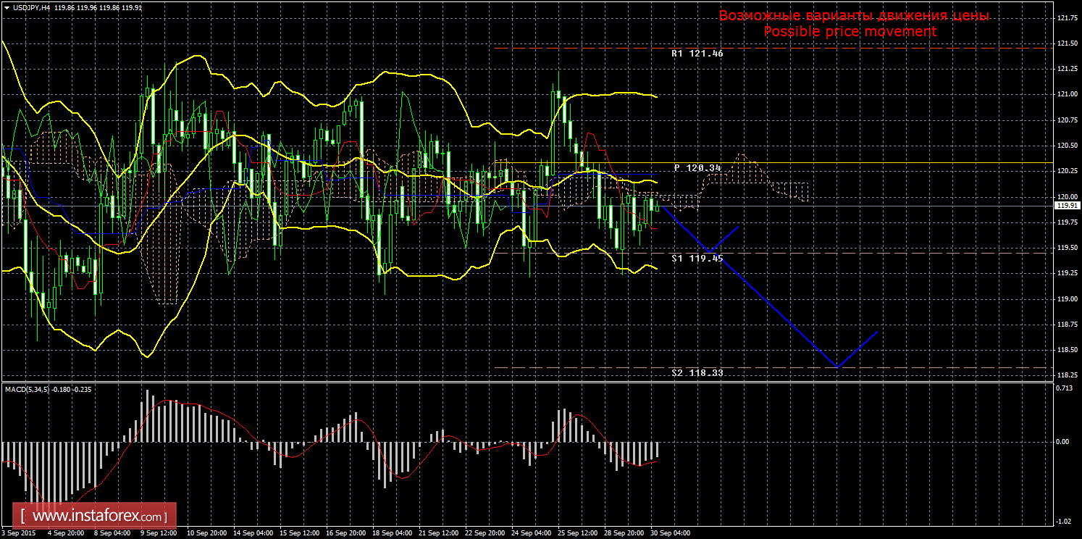Select the P 120.34 pivot label
The image size is (1082, 539).
click(x=697, y=168)
